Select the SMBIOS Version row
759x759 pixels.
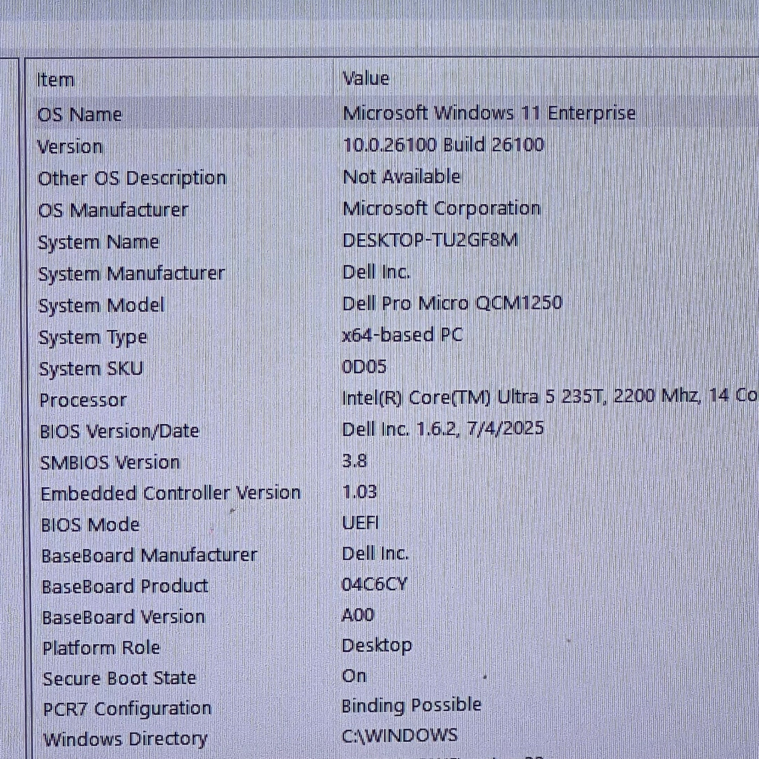[110, 462]
